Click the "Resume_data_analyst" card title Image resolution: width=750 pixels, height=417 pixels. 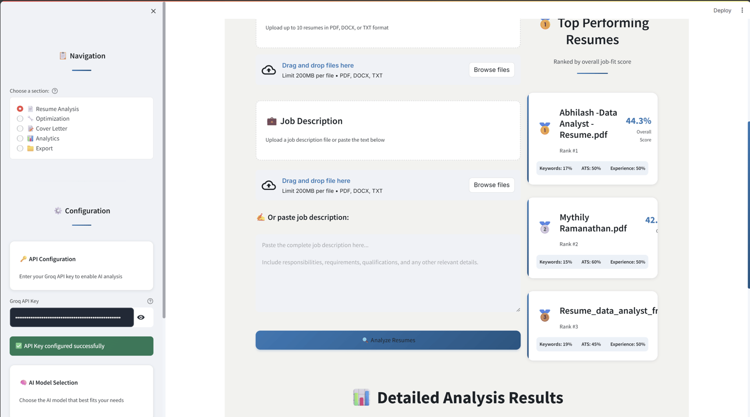coord(608,311)
